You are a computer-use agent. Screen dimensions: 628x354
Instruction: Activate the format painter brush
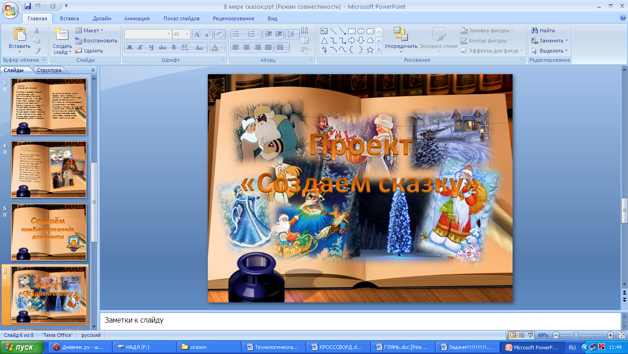click(x=37, y=51)
